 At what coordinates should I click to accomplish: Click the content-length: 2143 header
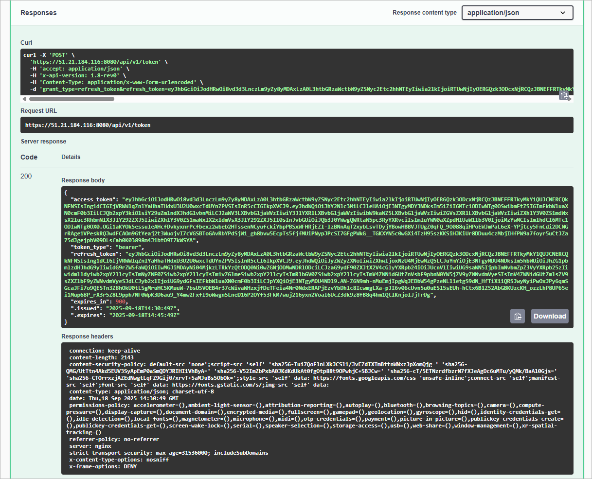pos(101,357)
